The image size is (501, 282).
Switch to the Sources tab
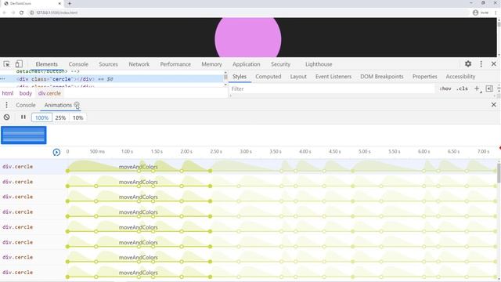[108, 64]
